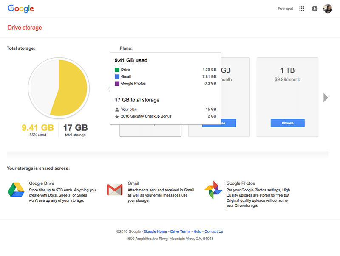Click the 55% used label
The width and height of the screenshot is (340, 256).
point(38,135)
